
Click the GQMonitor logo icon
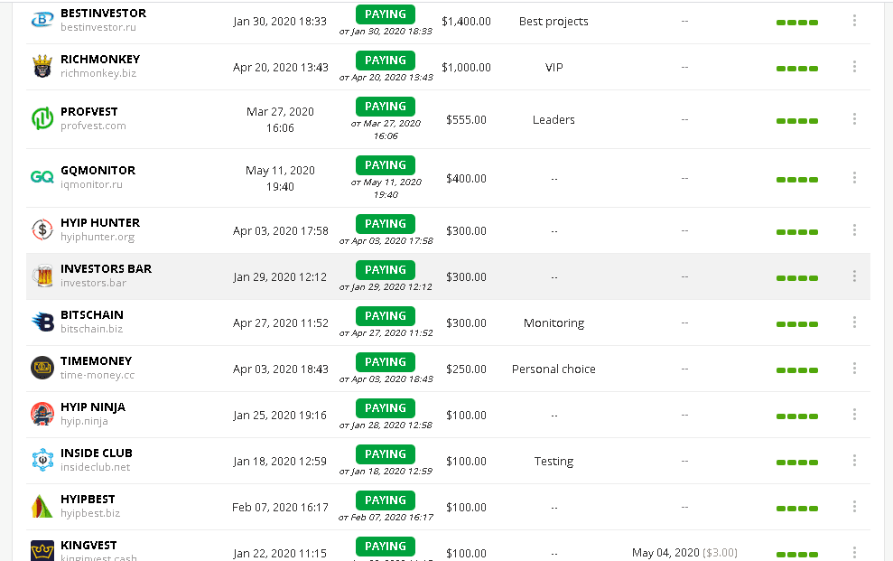(42, 177)
